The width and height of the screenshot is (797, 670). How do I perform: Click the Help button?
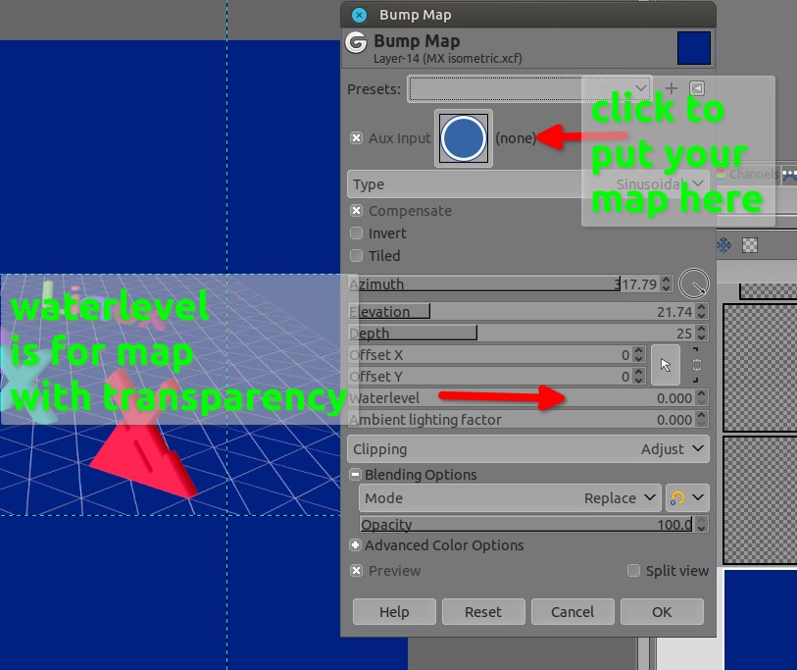[x=394, y=611]
